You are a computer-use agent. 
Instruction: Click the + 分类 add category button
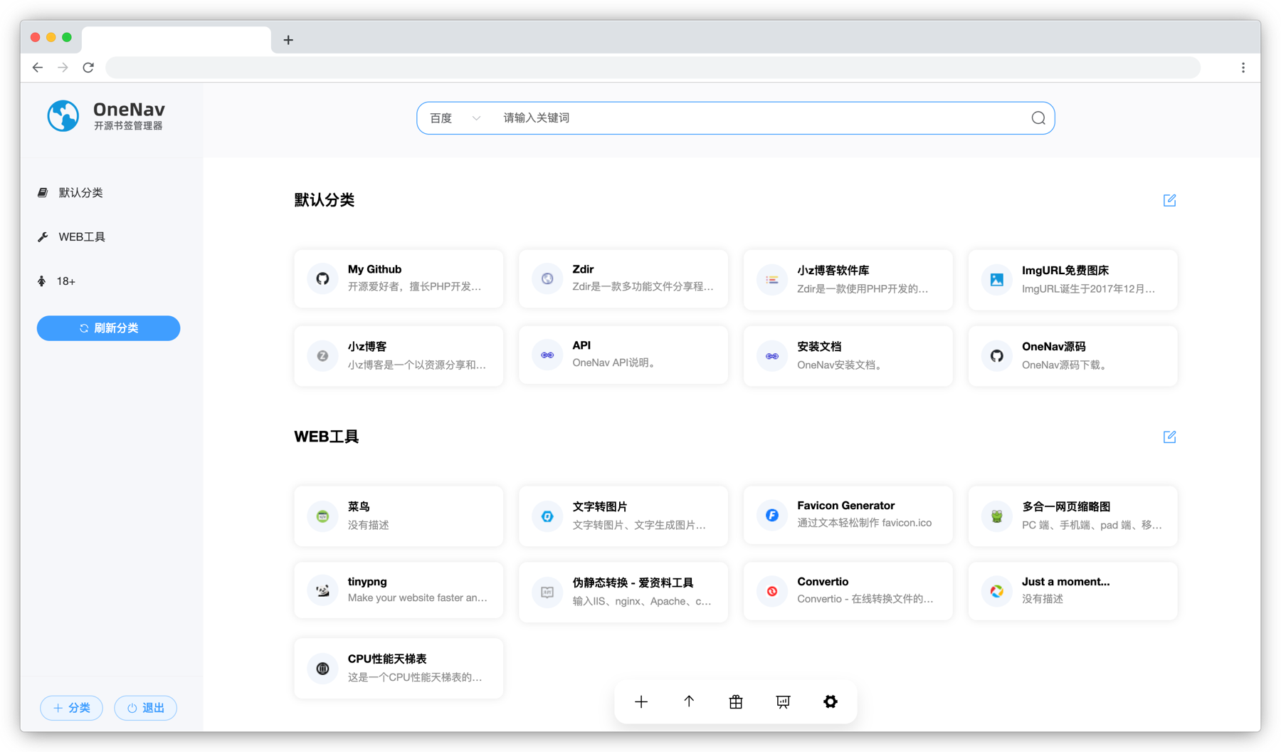click(x=72, y=708)
